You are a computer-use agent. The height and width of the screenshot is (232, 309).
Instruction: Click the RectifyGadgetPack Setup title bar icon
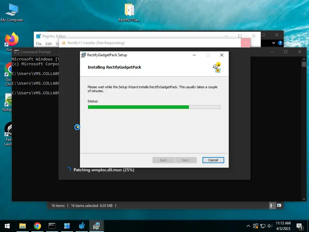point(83,55)
